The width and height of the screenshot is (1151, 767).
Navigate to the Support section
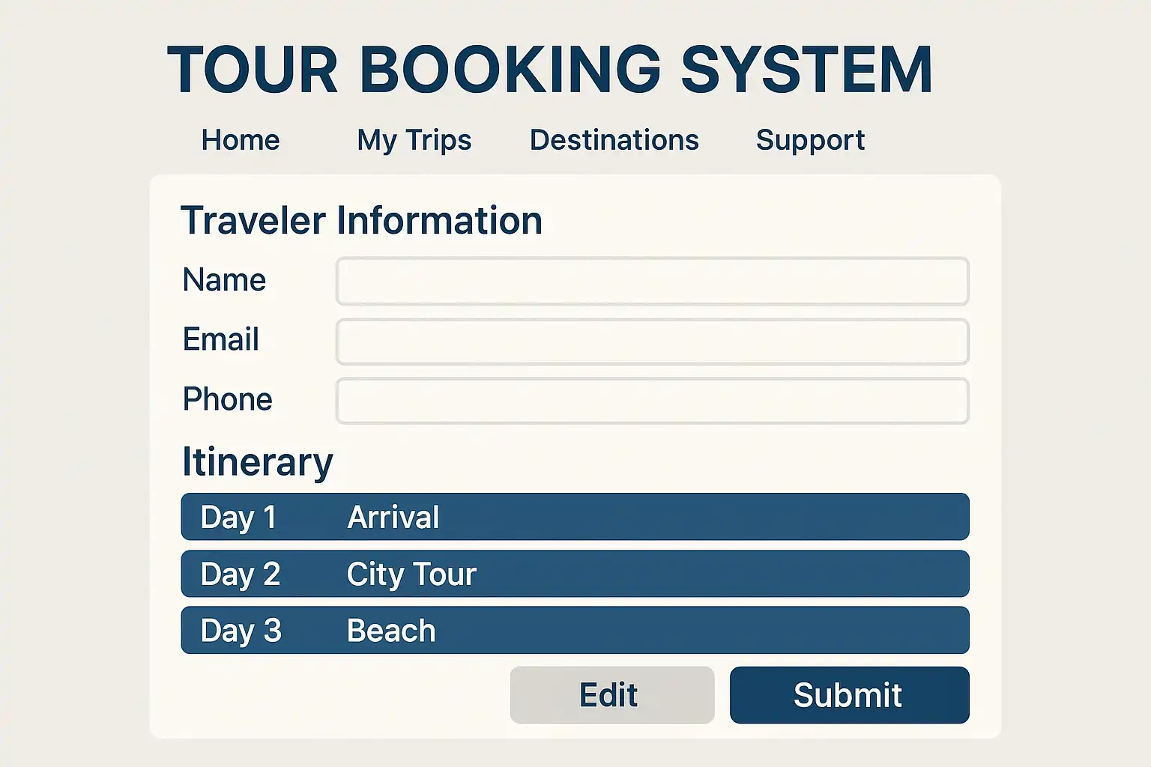pos(810,140)
